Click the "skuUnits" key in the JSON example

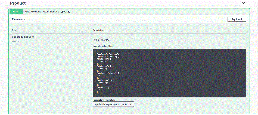102,66
